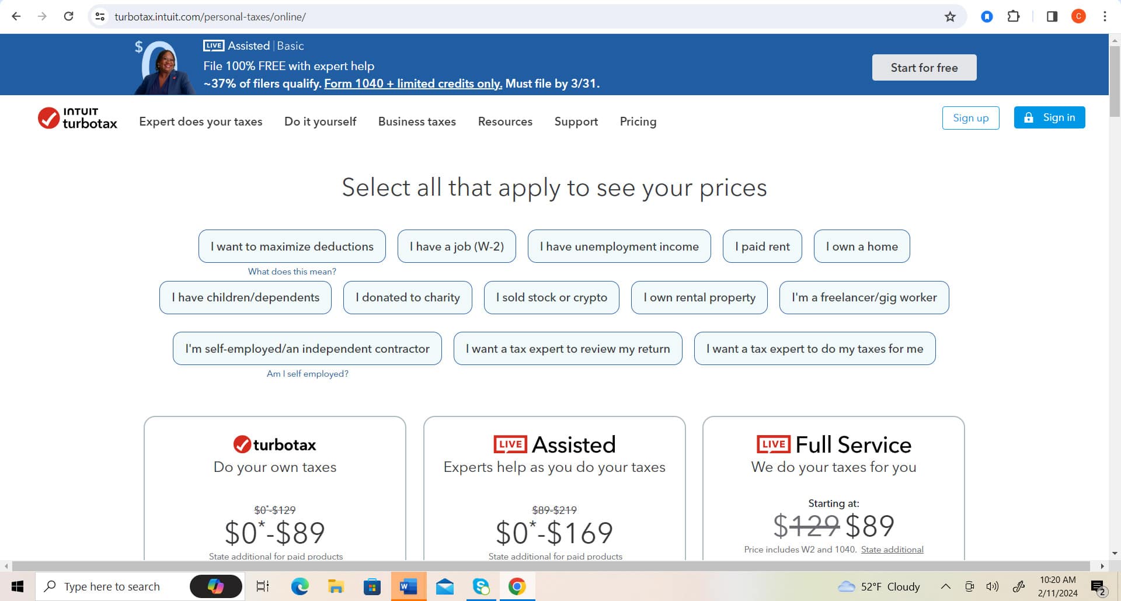Select 'I want to maximize deductions'
Image resolution: width=1121 pixels, height=601 pixels.
292,246
